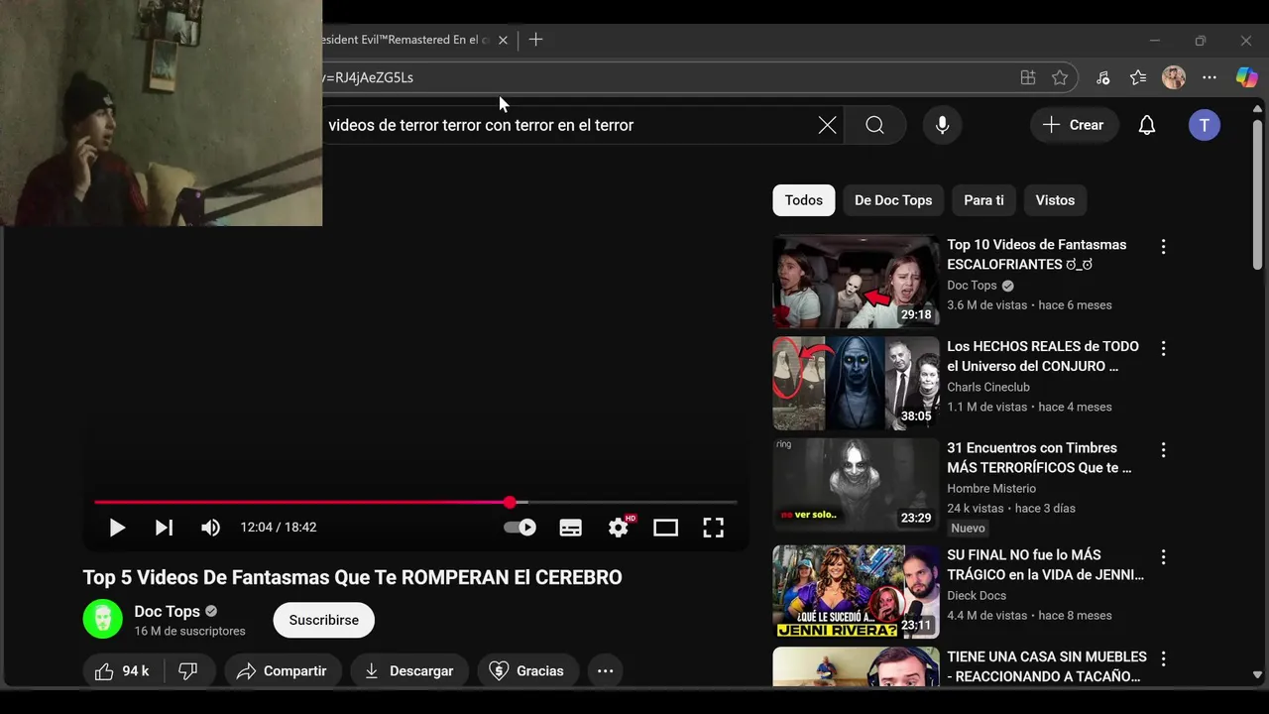This screenshot has height=714, width=1269.
Task: Click Compartir share button
Action: [x=283, y=671]
